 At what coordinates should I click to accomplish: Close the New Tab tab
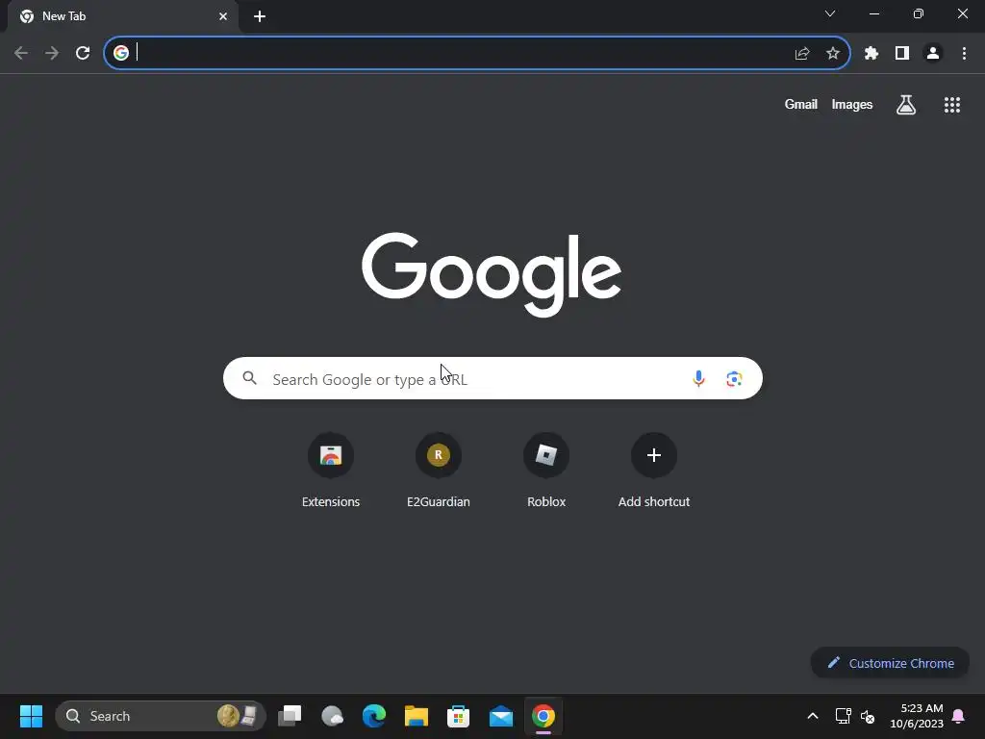223,16
